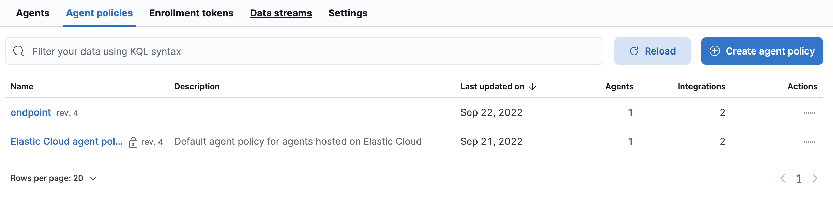Click the plus icon in Create agent policy
The image size is (833, 199).
[715, 51]
